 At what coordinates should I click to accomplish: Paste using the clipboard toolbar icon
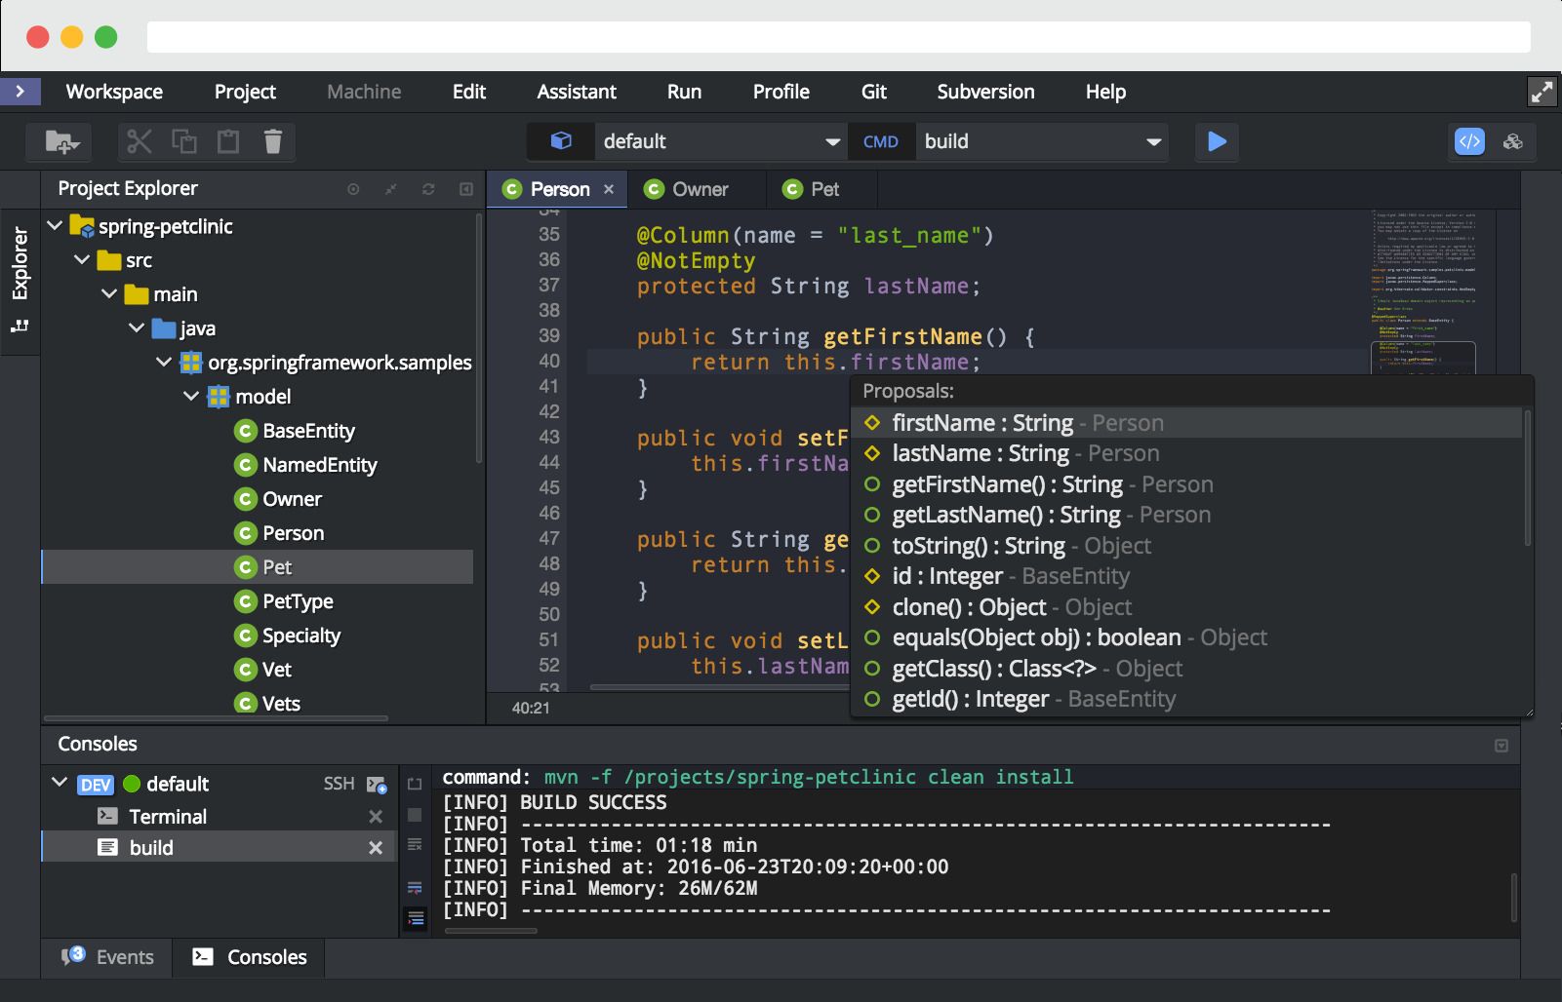click(x=228, y=141)
